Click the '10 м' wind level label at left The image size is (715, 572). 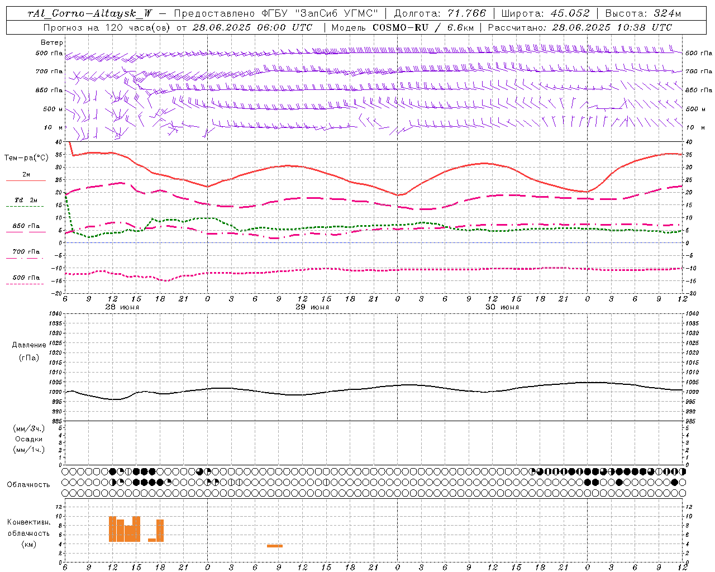pos(53,127)
